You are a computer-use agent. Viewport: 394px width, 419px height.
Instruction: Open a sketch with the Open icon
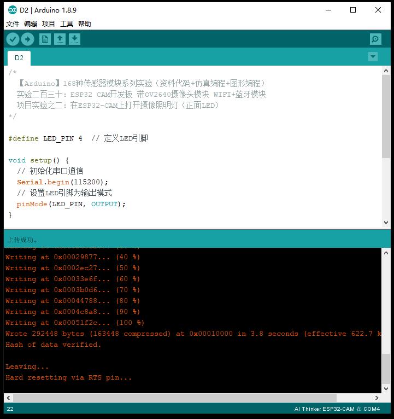pyautogui.click(x=60, y=39)
